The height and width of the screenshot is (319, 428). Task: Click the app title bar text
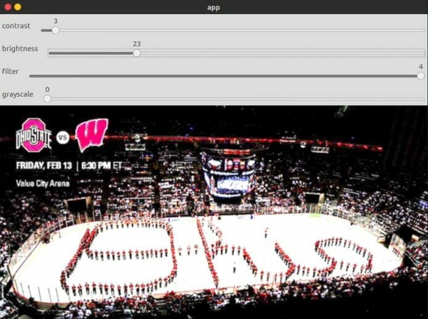(x=213, y=7)
